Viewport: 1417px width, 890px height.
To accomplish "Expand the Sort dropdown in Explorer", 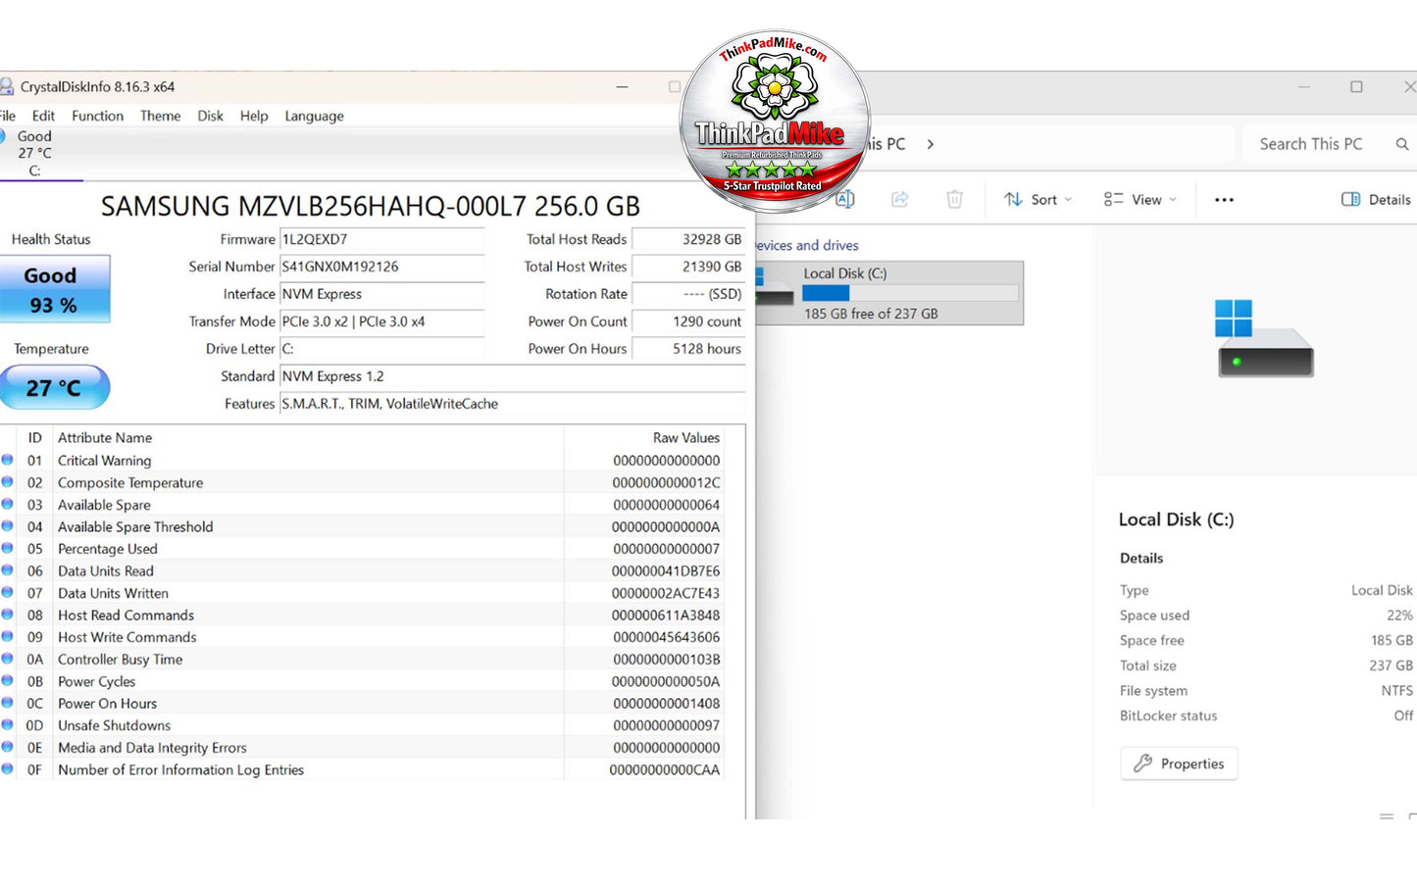I will [1038, 199].
